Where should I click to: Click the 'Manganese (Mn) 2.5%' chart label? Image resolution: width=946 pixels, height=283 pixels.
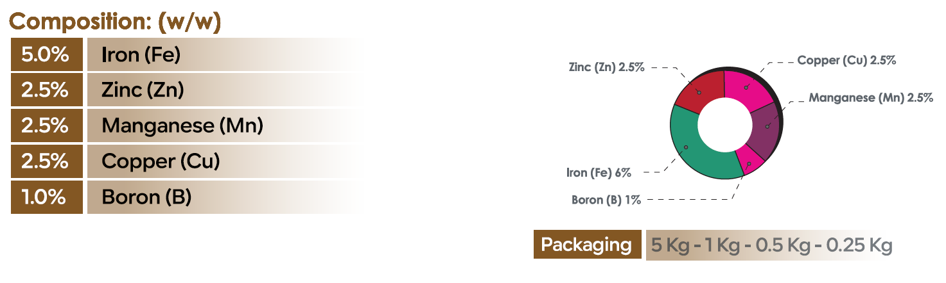click(x=870, y=98)
